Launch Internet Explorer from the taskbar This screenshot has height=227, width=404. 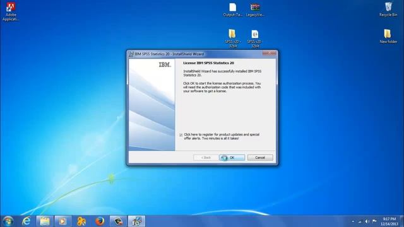(27, 221)
